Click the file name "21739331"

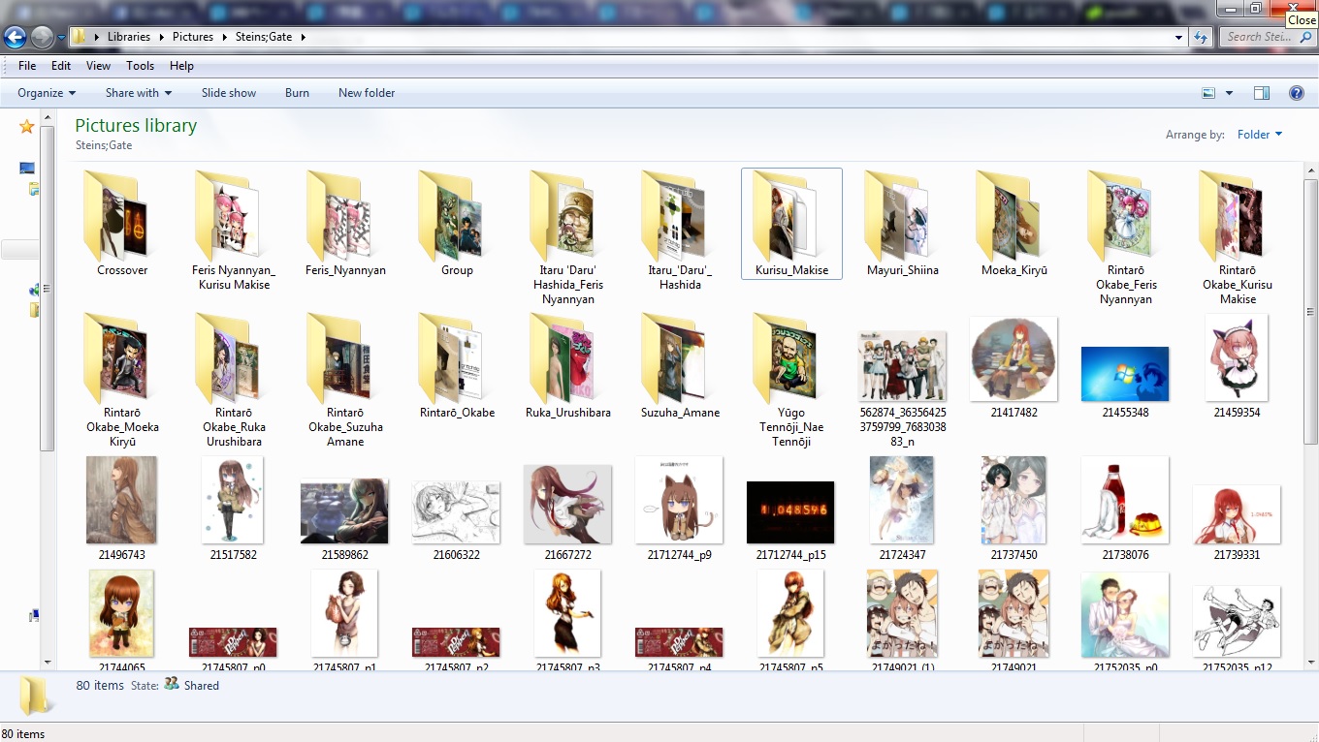(1237, 555)
